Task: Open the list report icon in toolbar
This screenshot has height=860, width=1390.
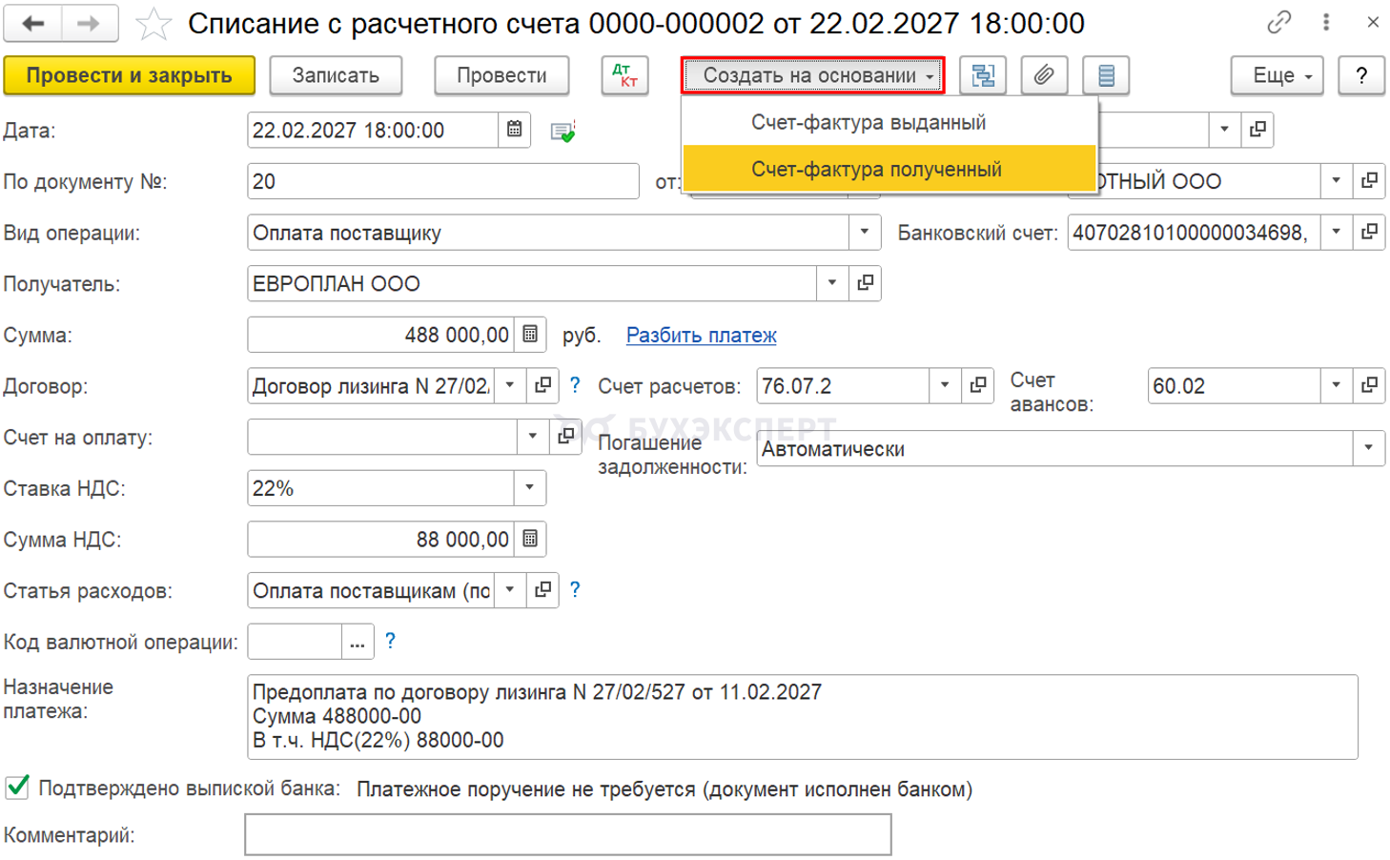Action: click(x=1106, y=75)
